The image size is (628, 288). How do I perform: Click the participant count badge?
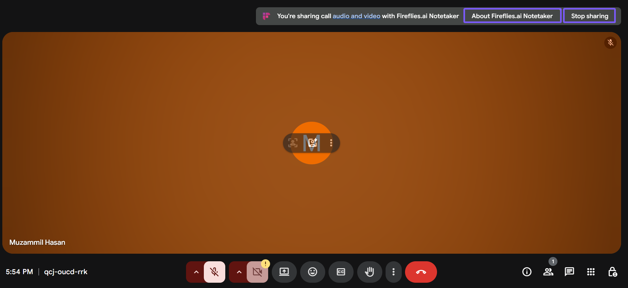[553, 262]
